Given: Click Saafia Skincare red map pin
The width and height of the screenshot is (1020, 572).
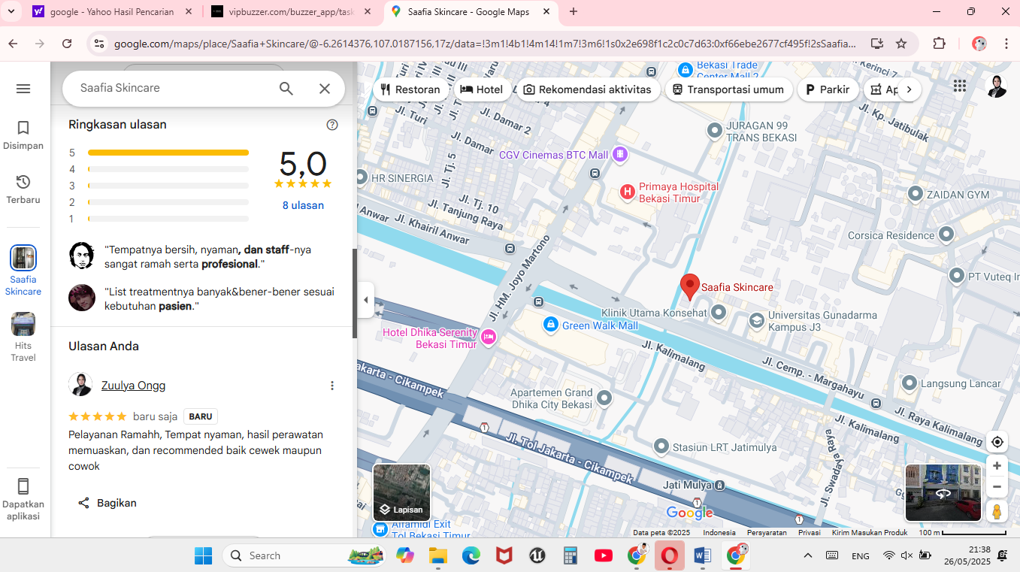Looking at the screenshot, I should 689,287.
